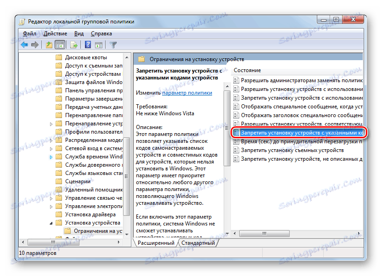382x276 pixels.
Task: Open Help via the question mark icon
Action: [88, 45]
